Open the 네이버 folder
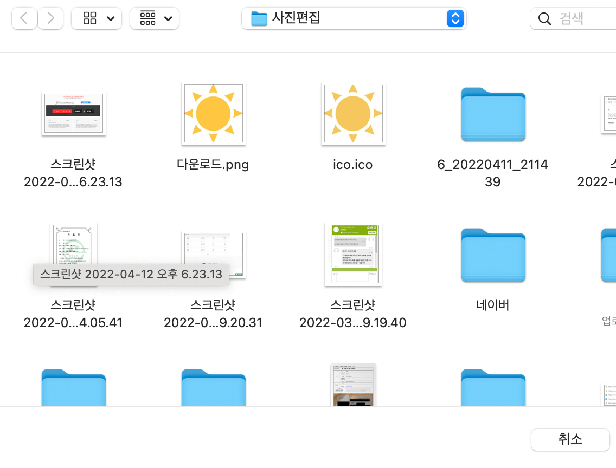 tap(492, 255)
